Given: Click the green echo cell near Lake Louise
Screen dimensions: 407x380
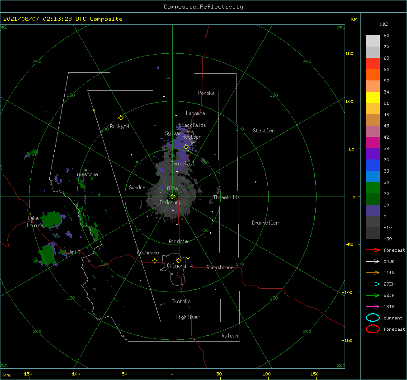Looking at the screenshot, I should click(52, 220).
